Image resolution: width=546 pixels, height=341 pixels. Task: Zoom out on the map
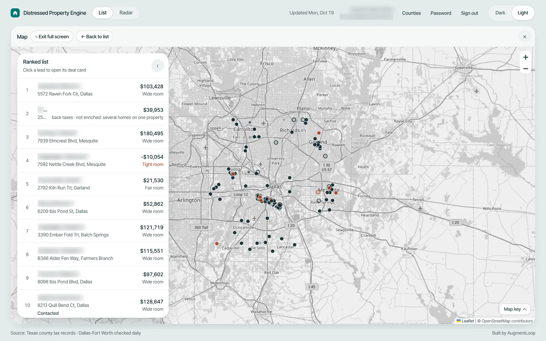(526, 69)
